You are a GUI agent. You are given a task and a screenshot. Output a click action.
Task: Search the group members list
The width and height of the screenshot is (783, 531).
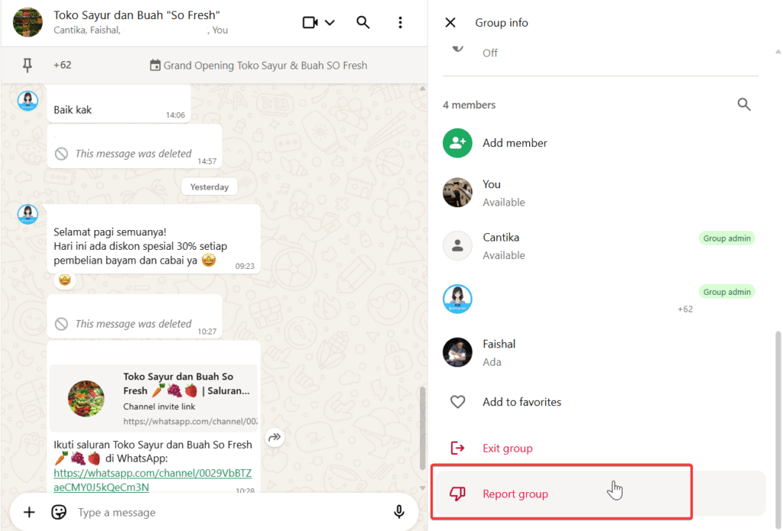click(744, 105)
